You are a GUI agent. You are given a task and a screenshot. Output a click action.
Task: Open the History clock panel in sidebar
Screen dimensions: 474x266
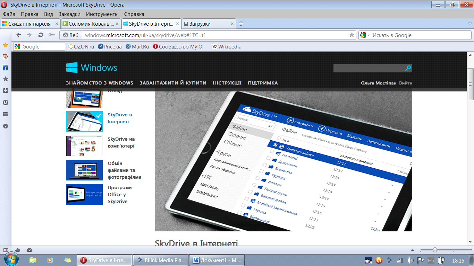[6, 103]
